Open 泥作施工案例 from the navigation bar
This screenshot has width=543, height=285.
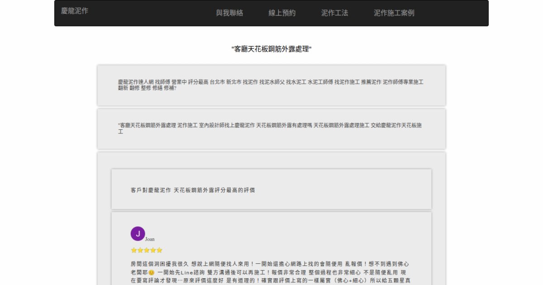tap(394, 13)
